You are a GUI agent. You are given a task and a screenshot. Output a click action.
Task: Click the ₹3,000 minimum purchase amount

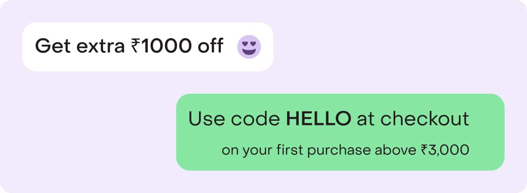coord(445,150)
